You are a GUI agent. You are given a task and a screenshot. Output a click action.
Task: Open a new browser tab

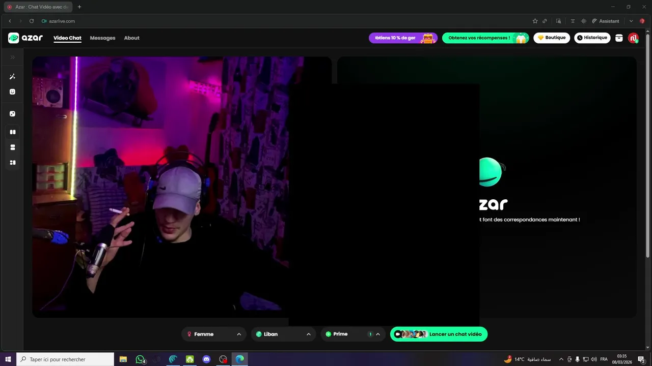(79, 7)
